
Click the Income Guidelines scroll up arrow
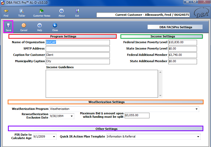click(160, 72)
